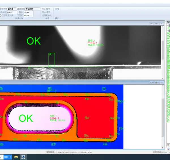The width and height of the screenshot is (170, 160).
Task: Select the 41R marker in height map
Action: 104,89
